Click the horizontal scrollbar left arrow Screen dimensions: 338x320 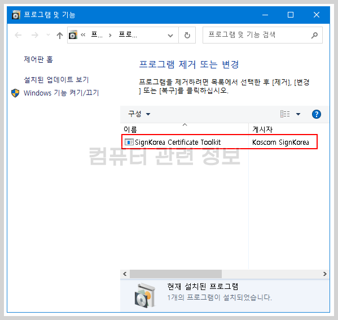tap(125, 274)
